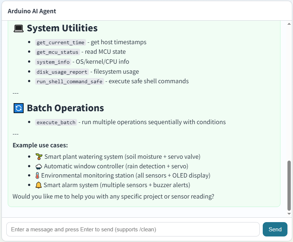293x242 pixels.
Task: Click the Send button
Action: (275, 229)
